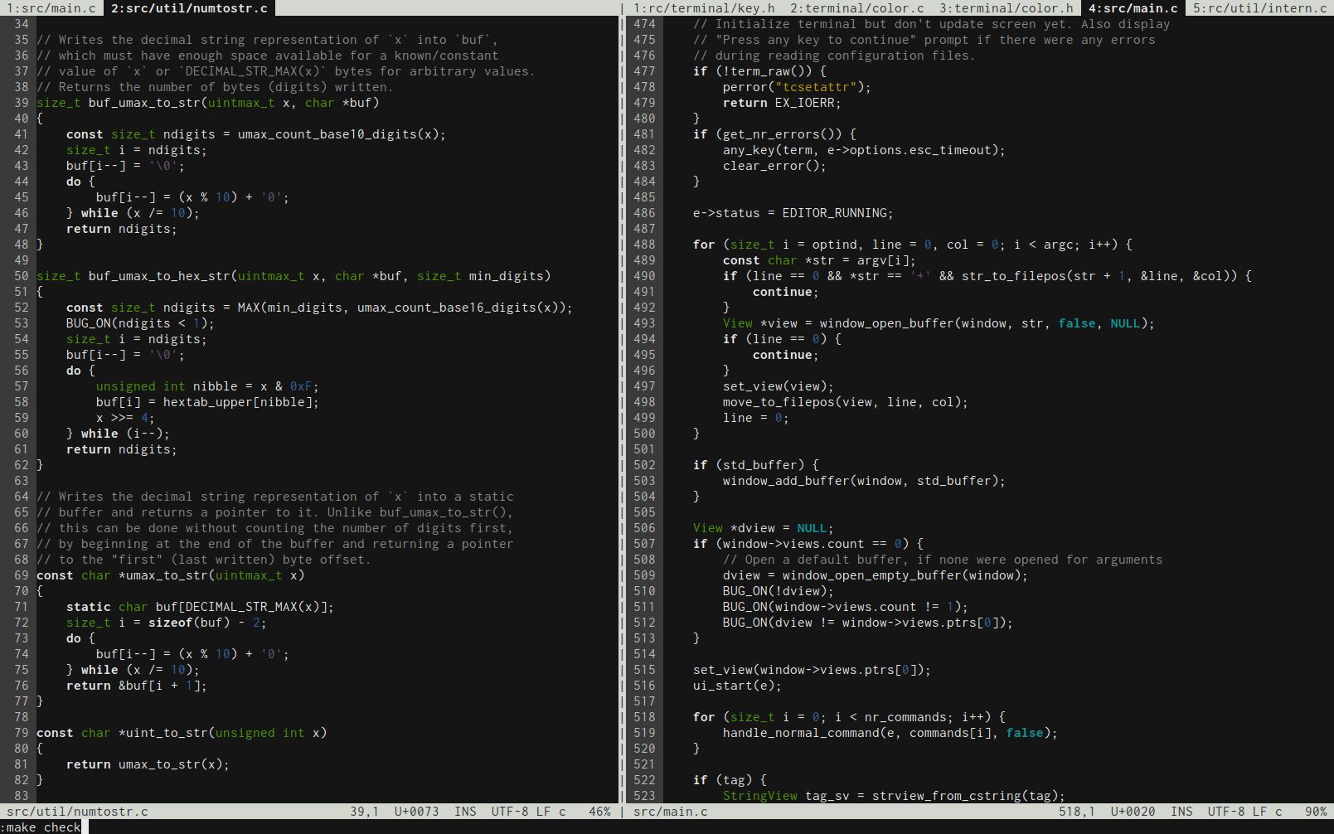Click src/util/numtostr.c filename in status bar
Viewport: 1334px width, 834px height.
coord(78,812)
